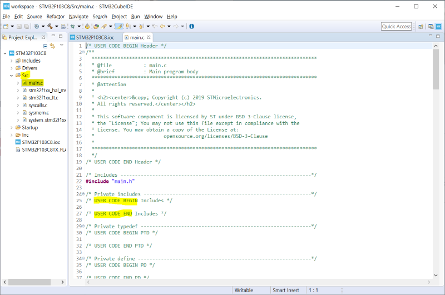Expand the Startup folder

coord(12,127)
